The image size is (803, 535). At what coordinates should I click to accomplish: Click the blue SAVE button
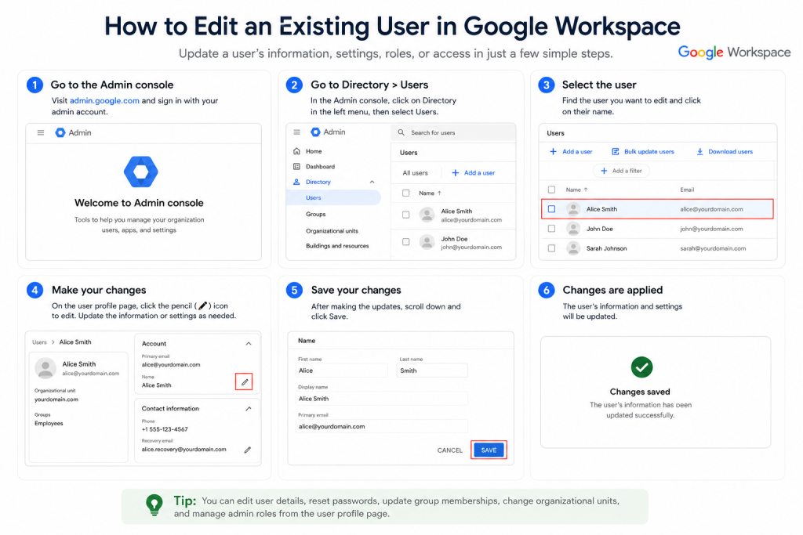(489, 450)
